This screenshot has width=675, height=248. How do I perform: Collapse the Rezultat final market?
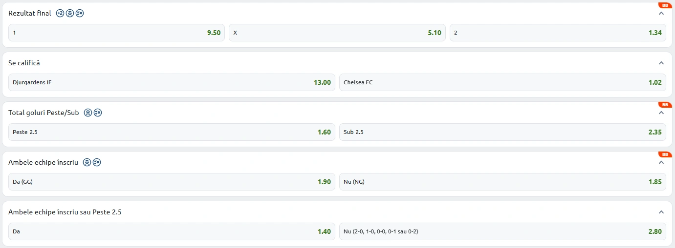[x=661, y=13]
